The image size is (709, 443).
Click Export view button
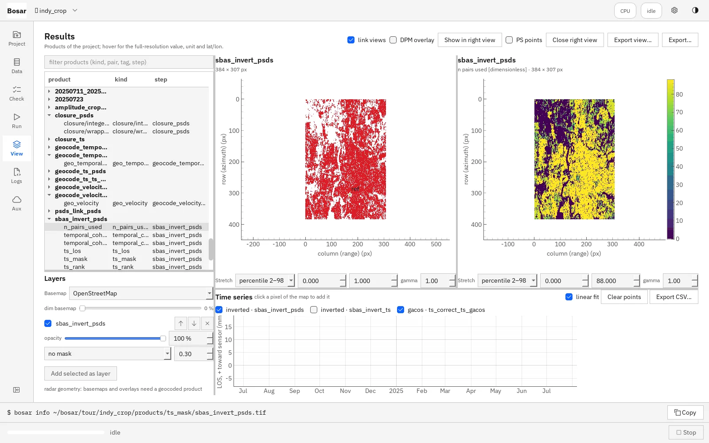[x=633, y=40]
